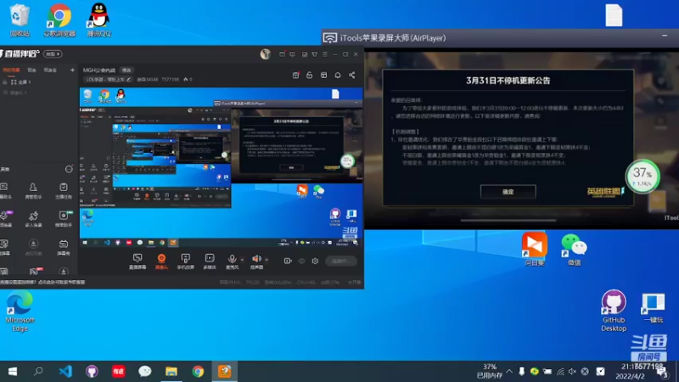This screenshot has height=382, width=679.
Task: Click the download tool in tools grid
Action: [33, 247]
